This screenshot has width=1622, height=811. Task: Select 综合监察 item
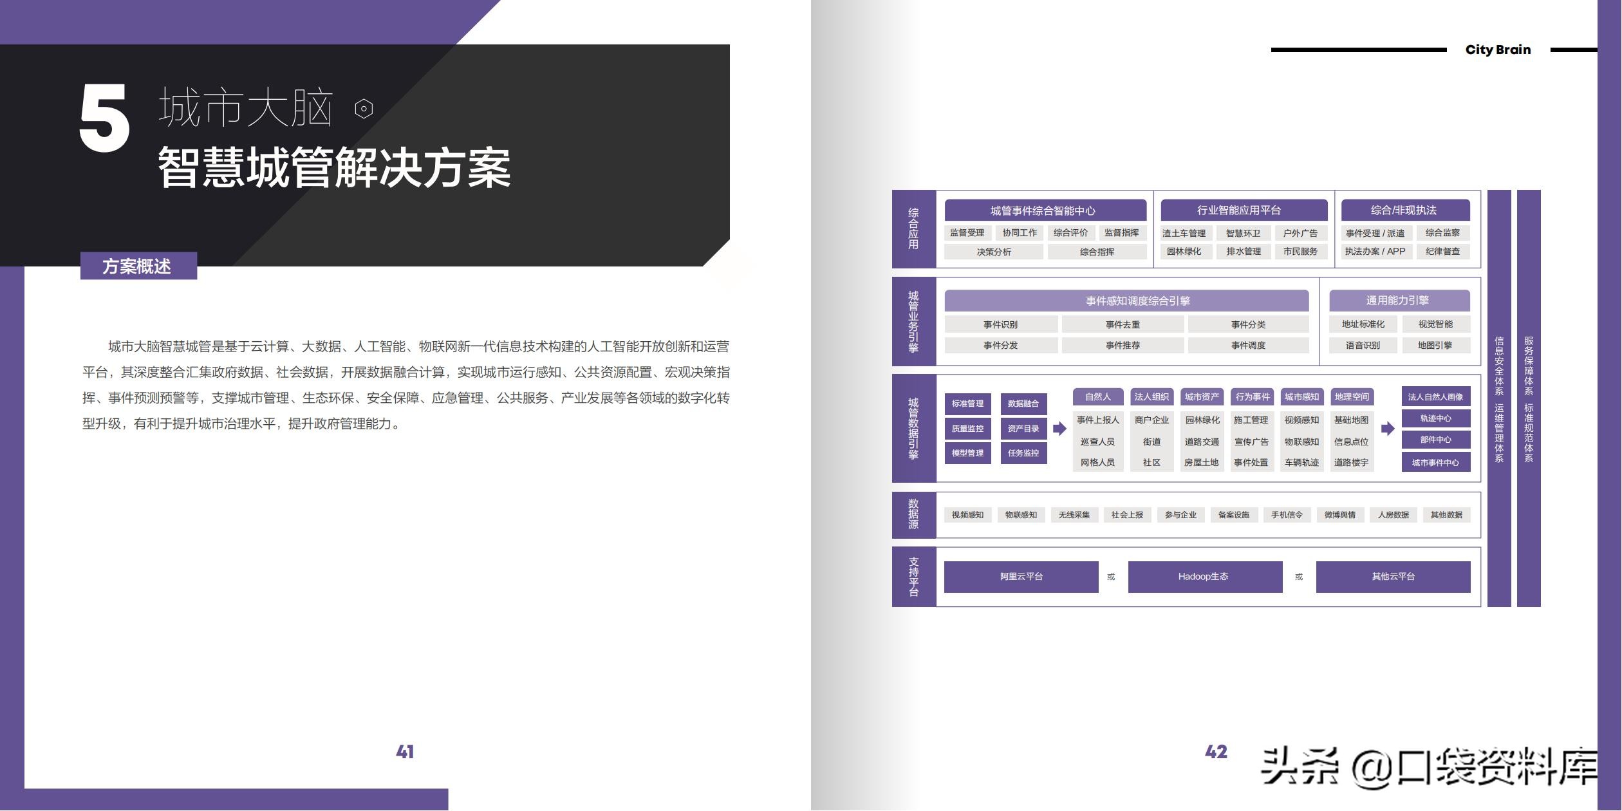click(x=1443, y=233)
